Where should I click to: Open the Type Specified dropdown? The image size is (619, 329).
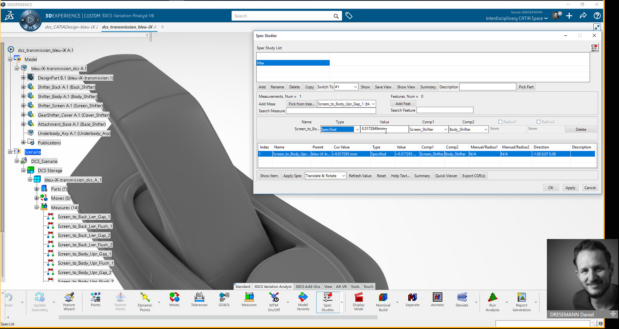pyautogui.click(x=340, y=129)
